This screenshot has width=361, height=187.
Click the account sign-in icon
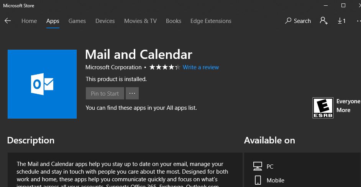[x=324, y=21]
